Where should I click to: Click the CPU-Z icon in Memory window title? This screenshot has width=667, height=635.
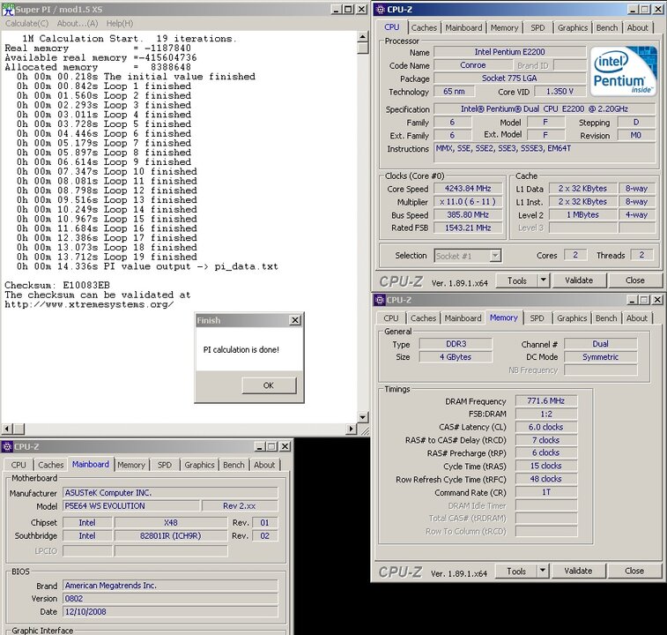click(380, 300)
